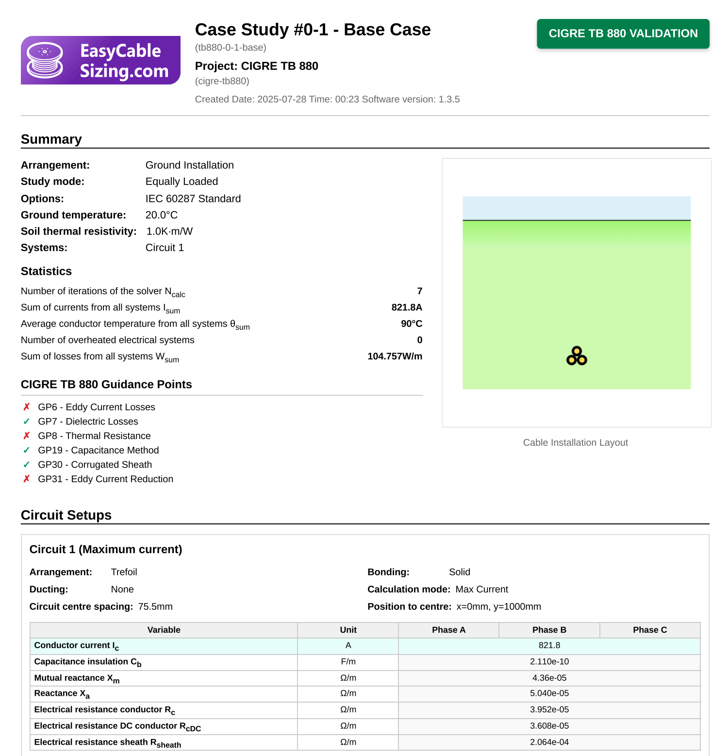728x756 pixels.
Task: Click green checkmark beside GP7 Dielectric Losses
Action: [27, 421]
